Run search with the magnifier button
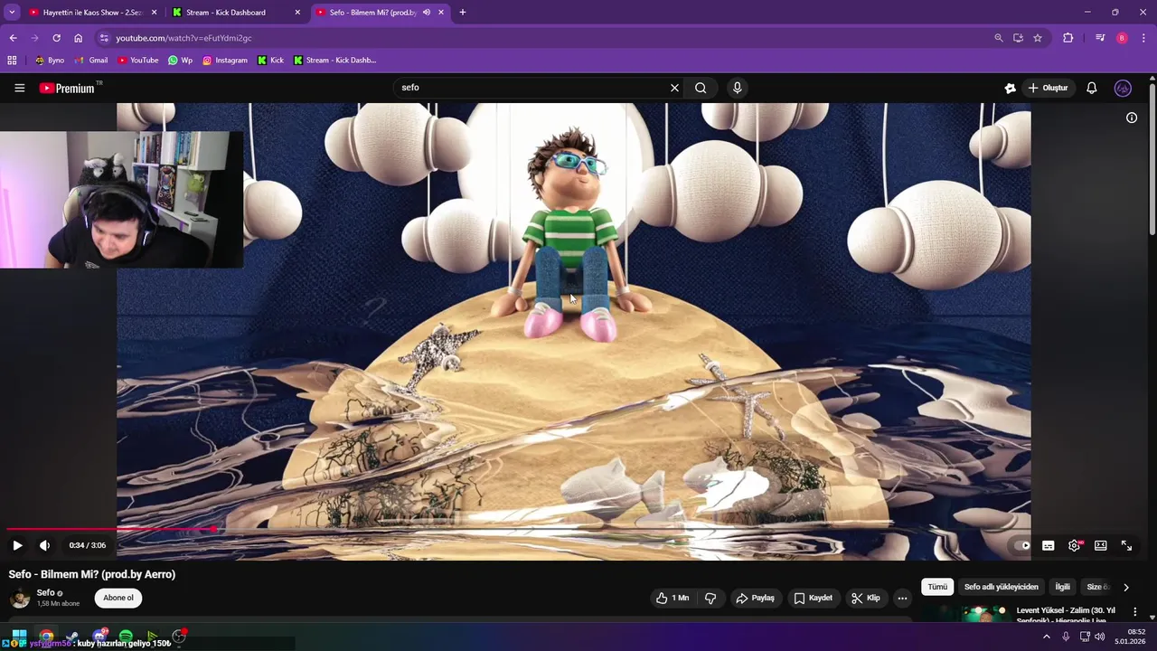The image size is (1157, 651). [701, 88]
